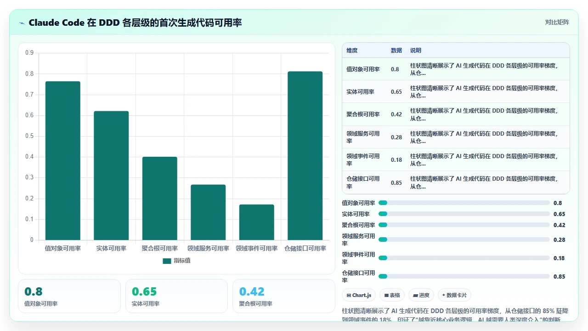Click the 仓储接口可用率 bar in chart

305,156
